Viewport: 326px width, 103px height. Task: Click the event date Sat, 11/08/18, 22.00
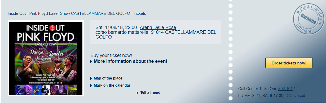click(x=116, y=27)
